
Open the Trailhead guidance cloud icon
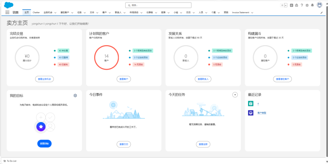[296, 5]
